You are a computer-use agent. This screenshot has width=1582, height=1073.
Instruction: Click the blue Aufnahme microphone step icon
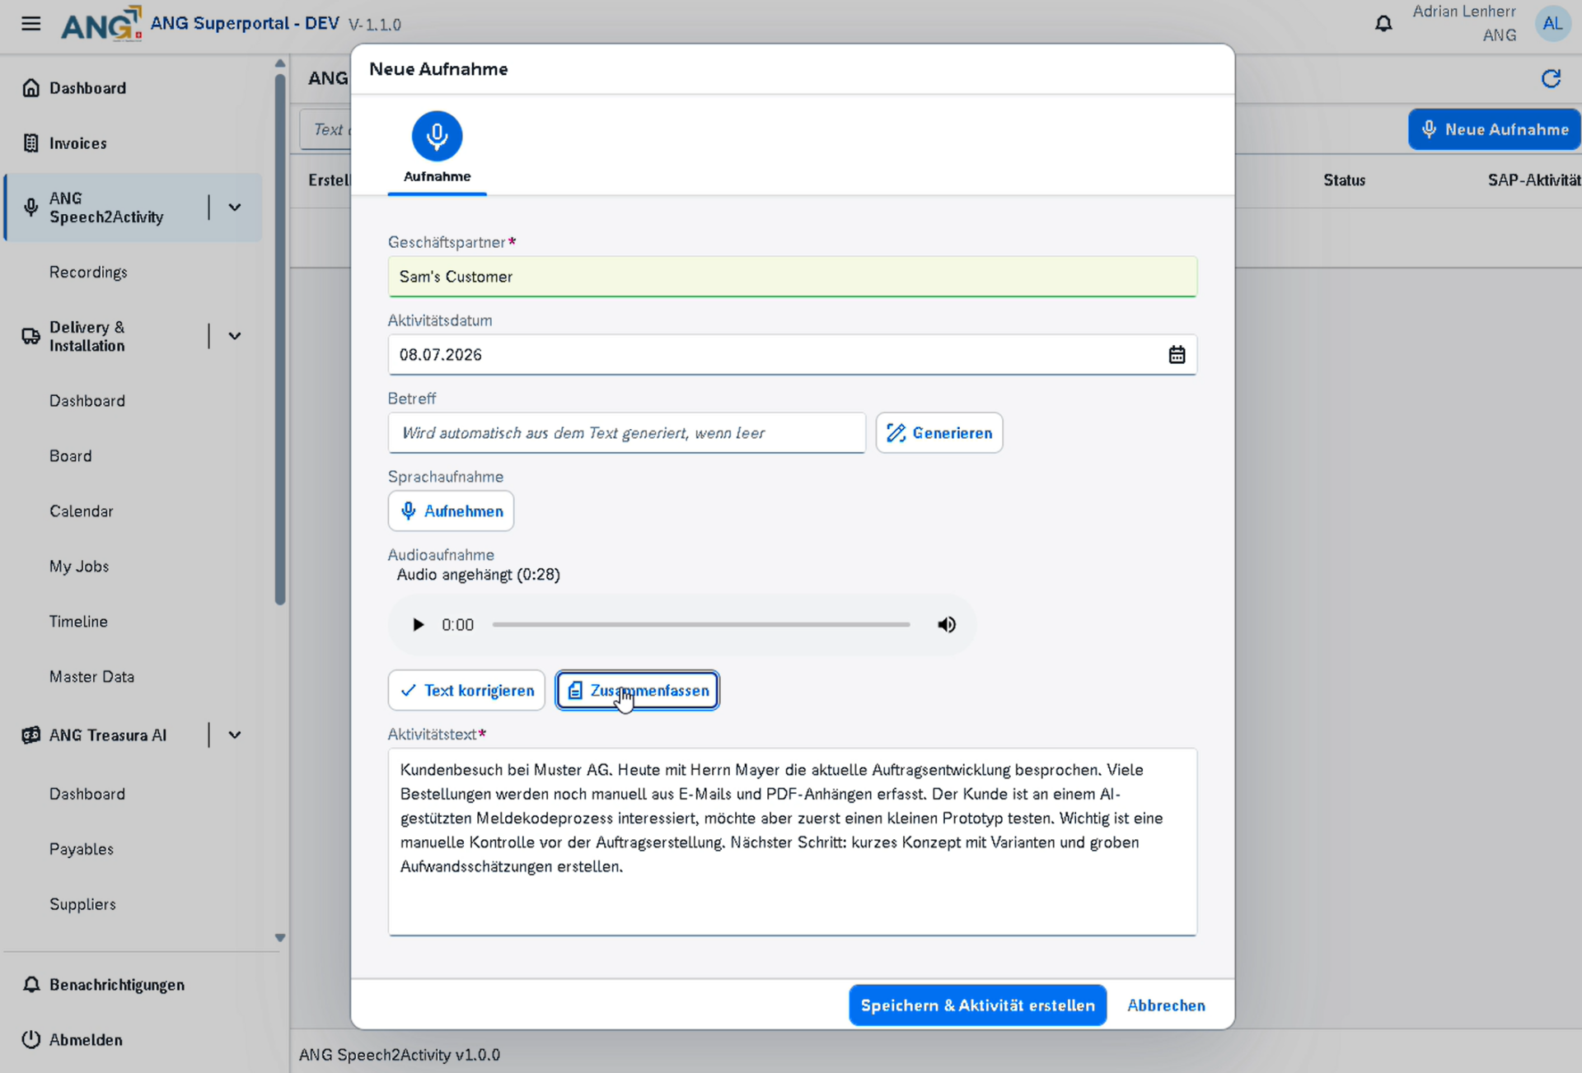437,136
